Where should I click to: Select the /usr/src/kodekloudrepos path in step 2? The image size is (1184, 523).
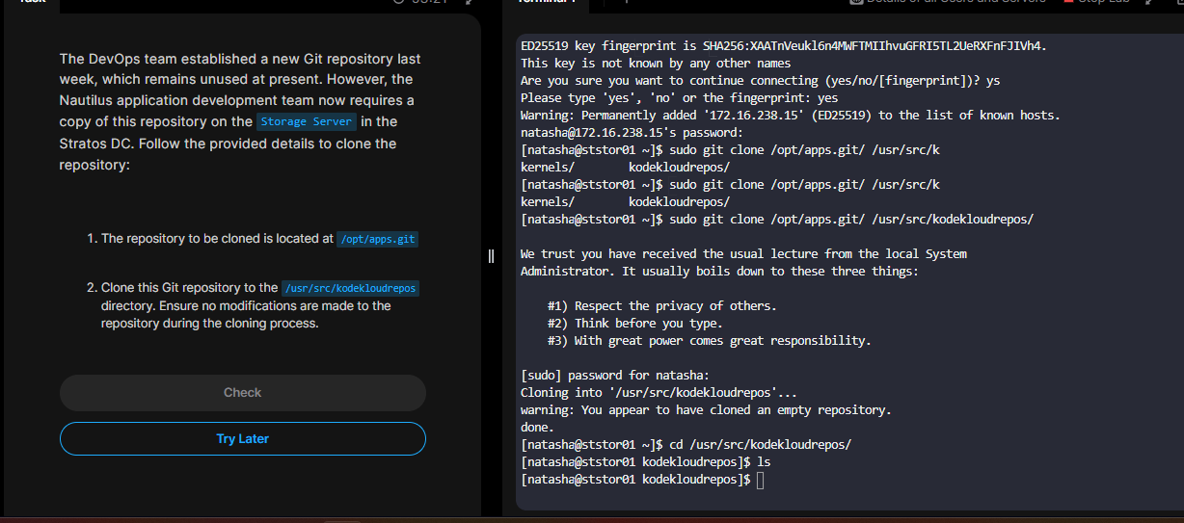coord(351,288)
